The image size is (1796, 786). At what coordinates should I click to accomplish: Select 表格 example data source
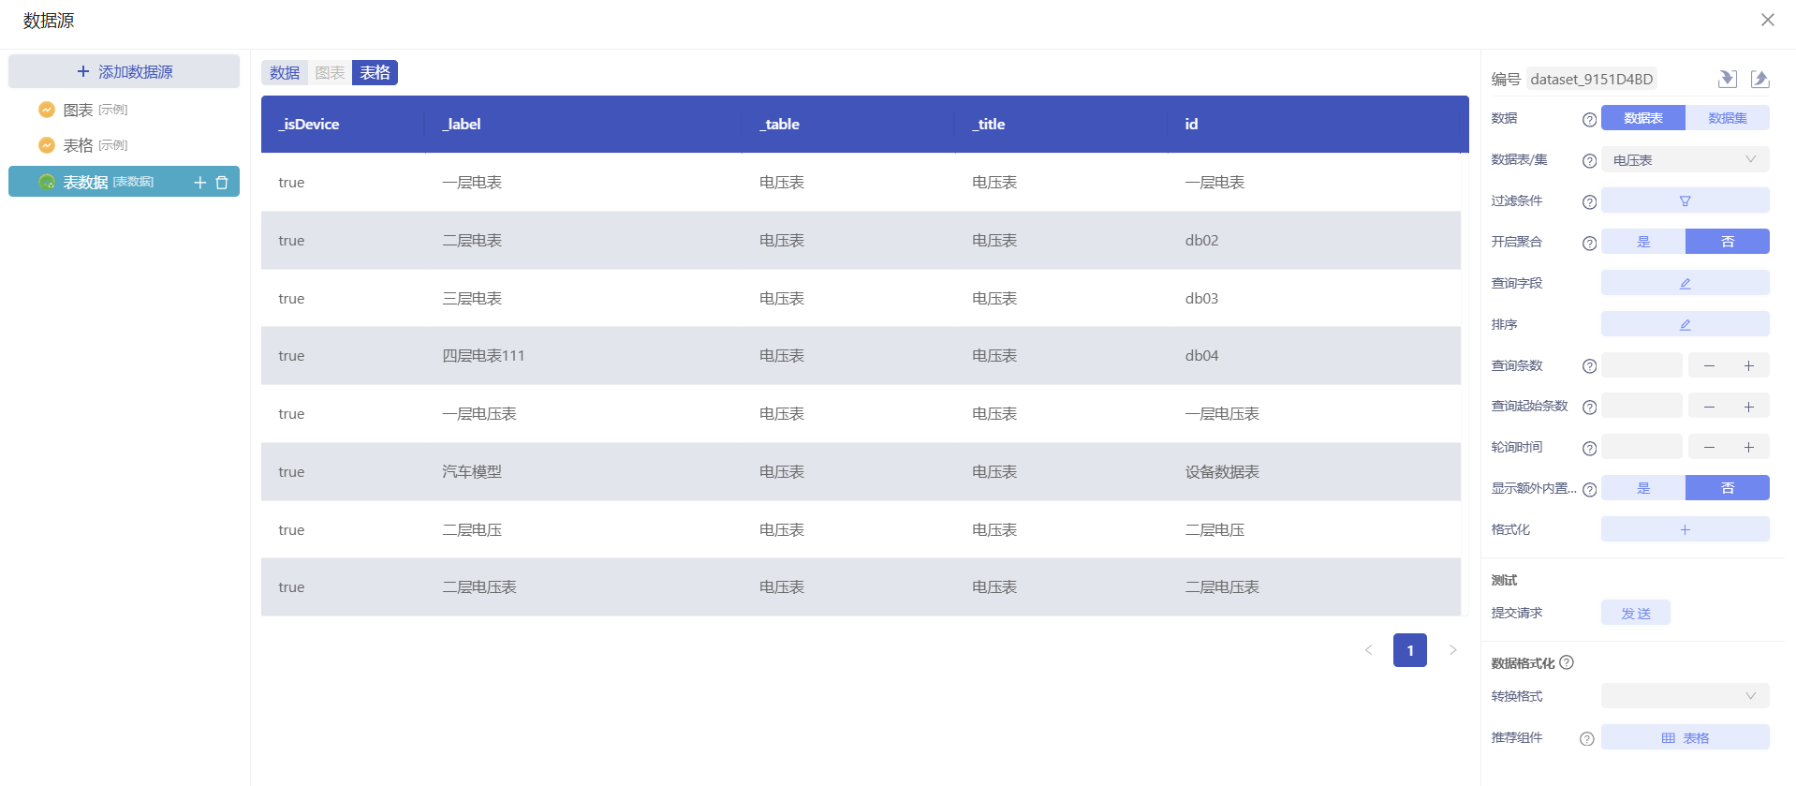[x=124, y=145]
